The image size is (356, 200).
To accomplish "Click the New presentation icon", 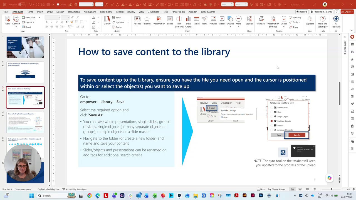I will (8, 21).
